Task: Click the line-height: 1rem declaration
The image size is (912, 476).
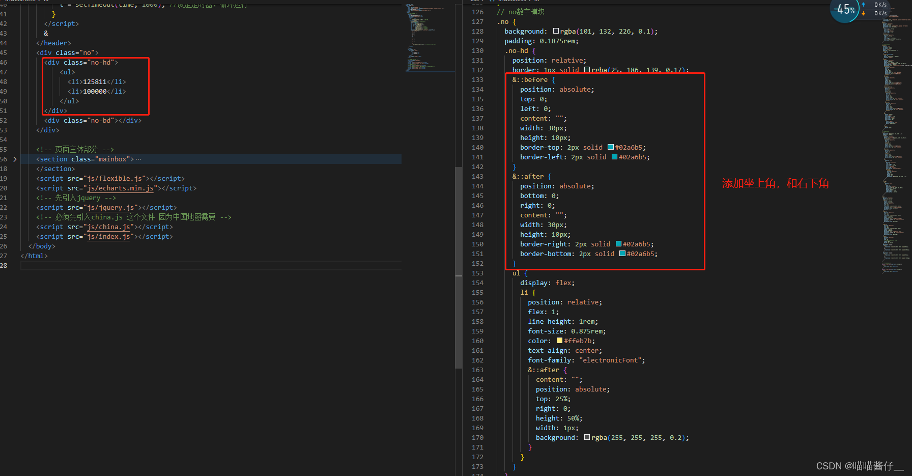Action: (563, 321)
